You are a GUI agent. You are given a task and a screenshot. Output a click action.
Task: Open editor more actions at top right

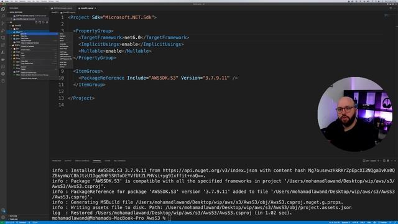point(395,8)
